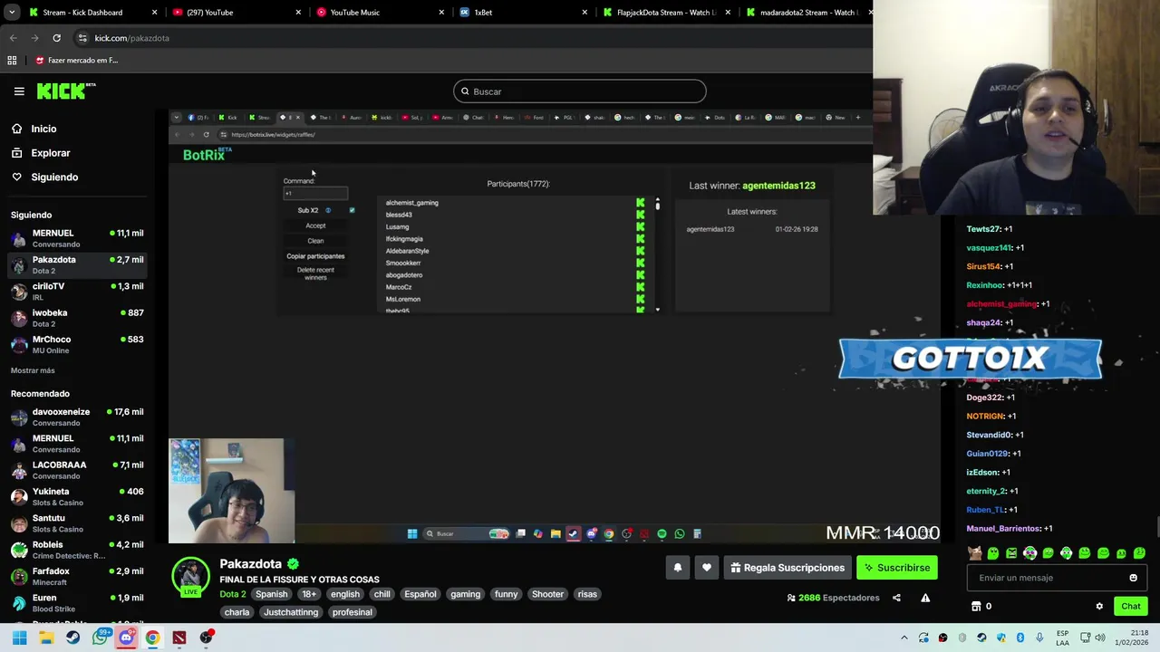Click the share stream icon
This screenshot has width=1160, height=652.
click(x=896, y=598)
